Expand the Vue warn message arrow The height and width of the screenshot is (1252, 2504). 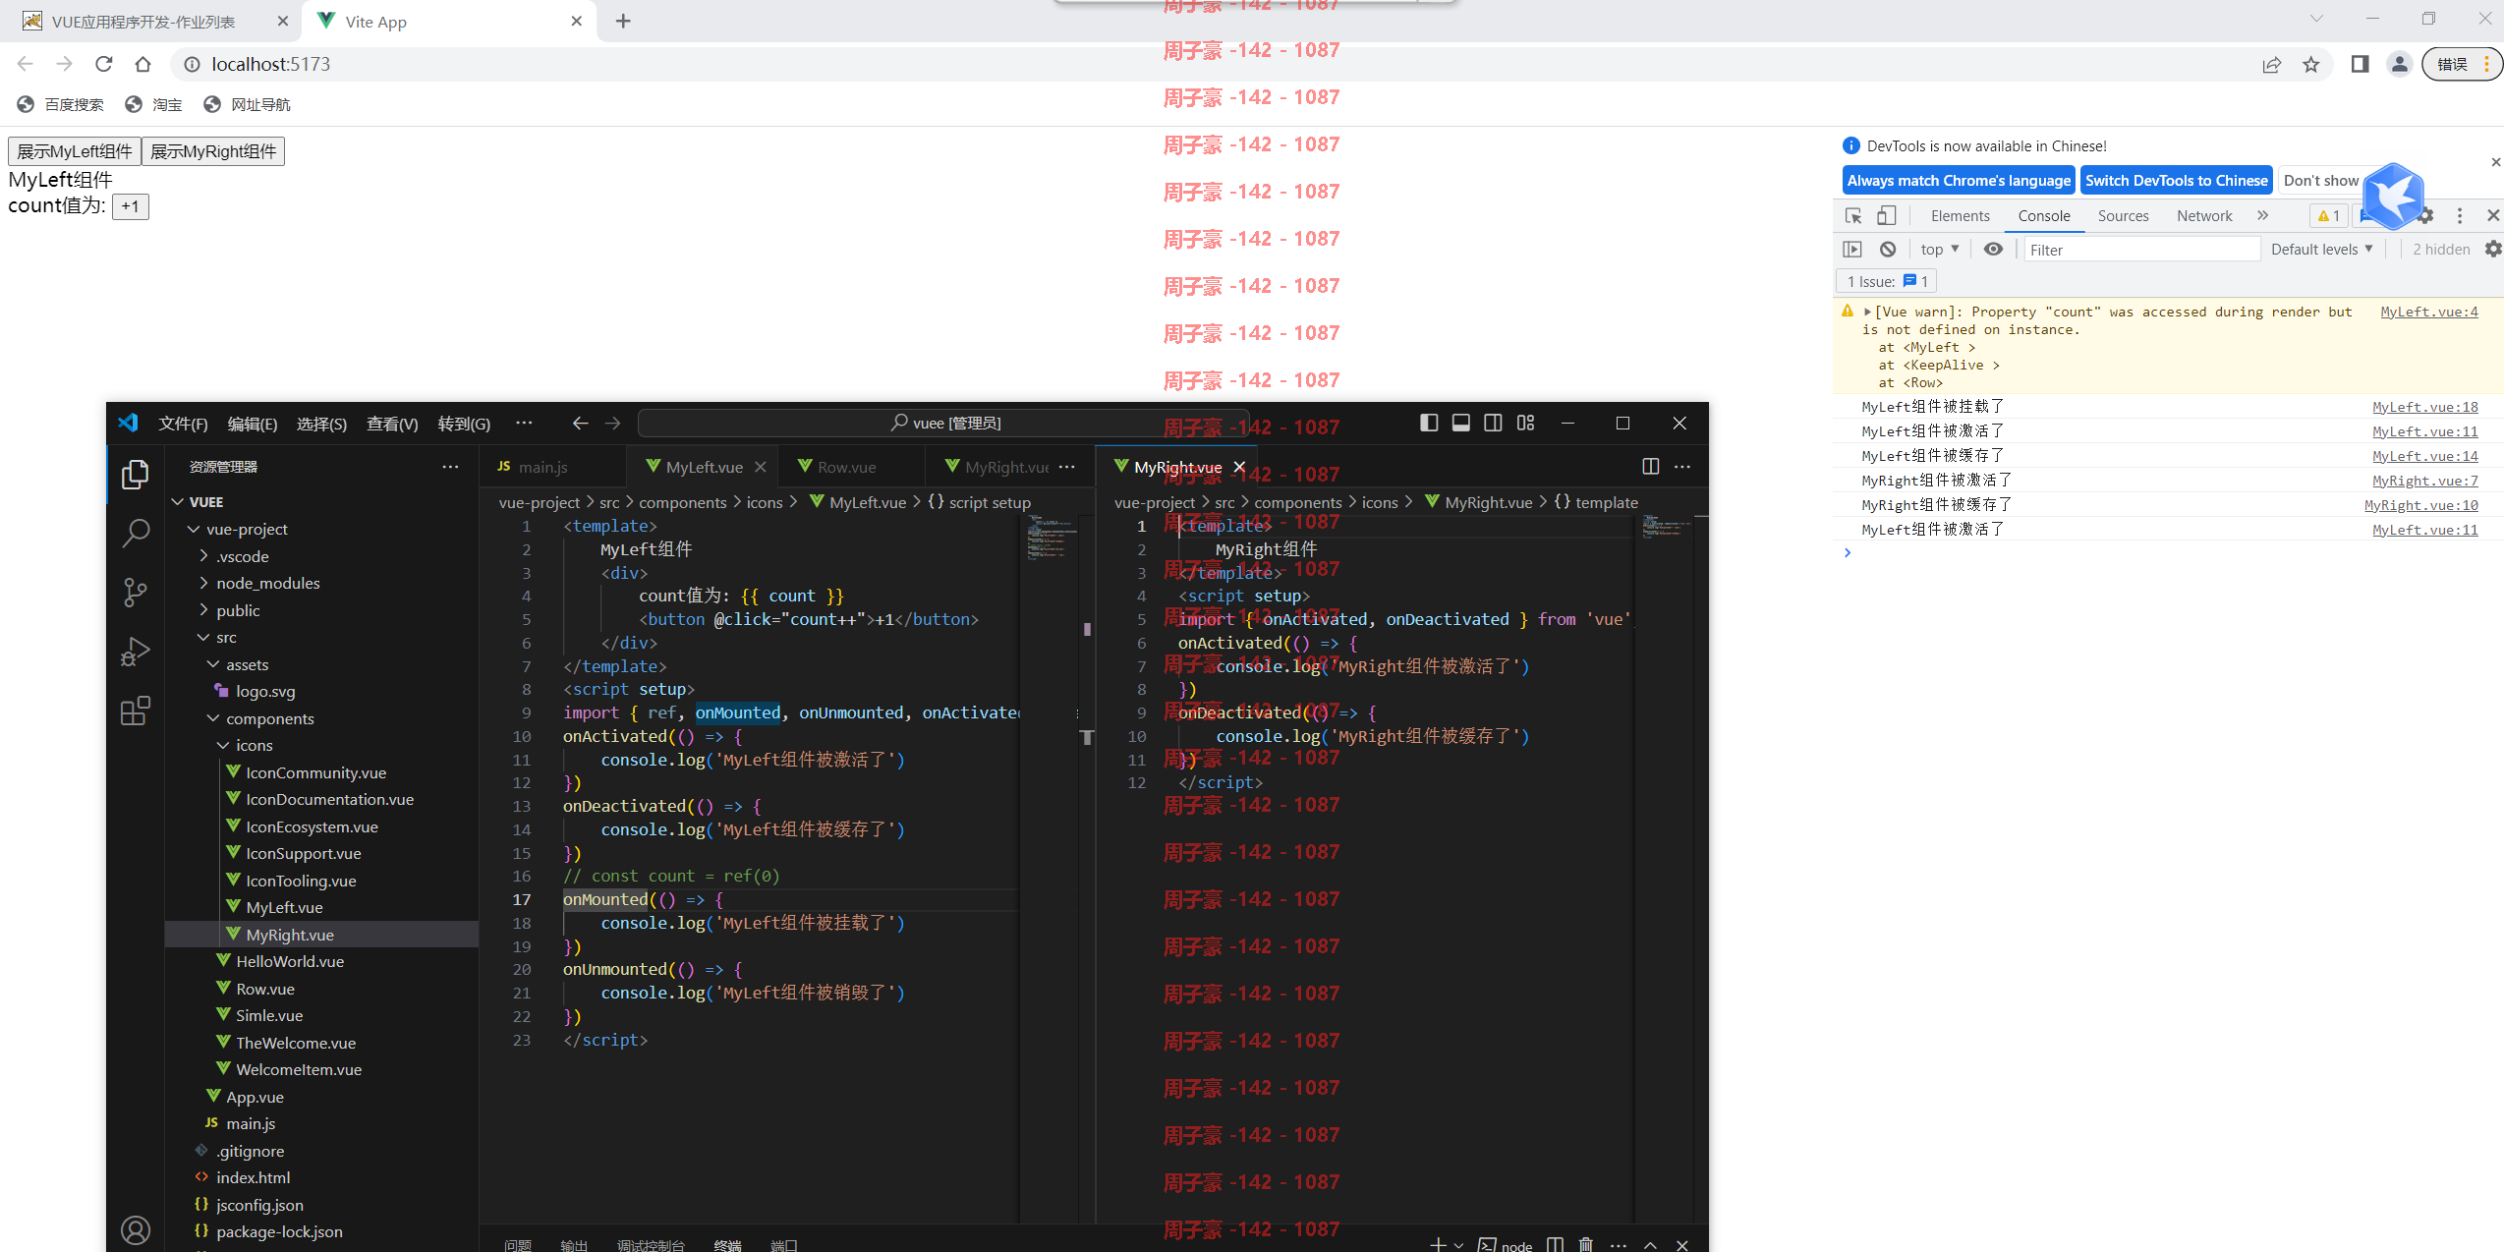click(1867, 313)
